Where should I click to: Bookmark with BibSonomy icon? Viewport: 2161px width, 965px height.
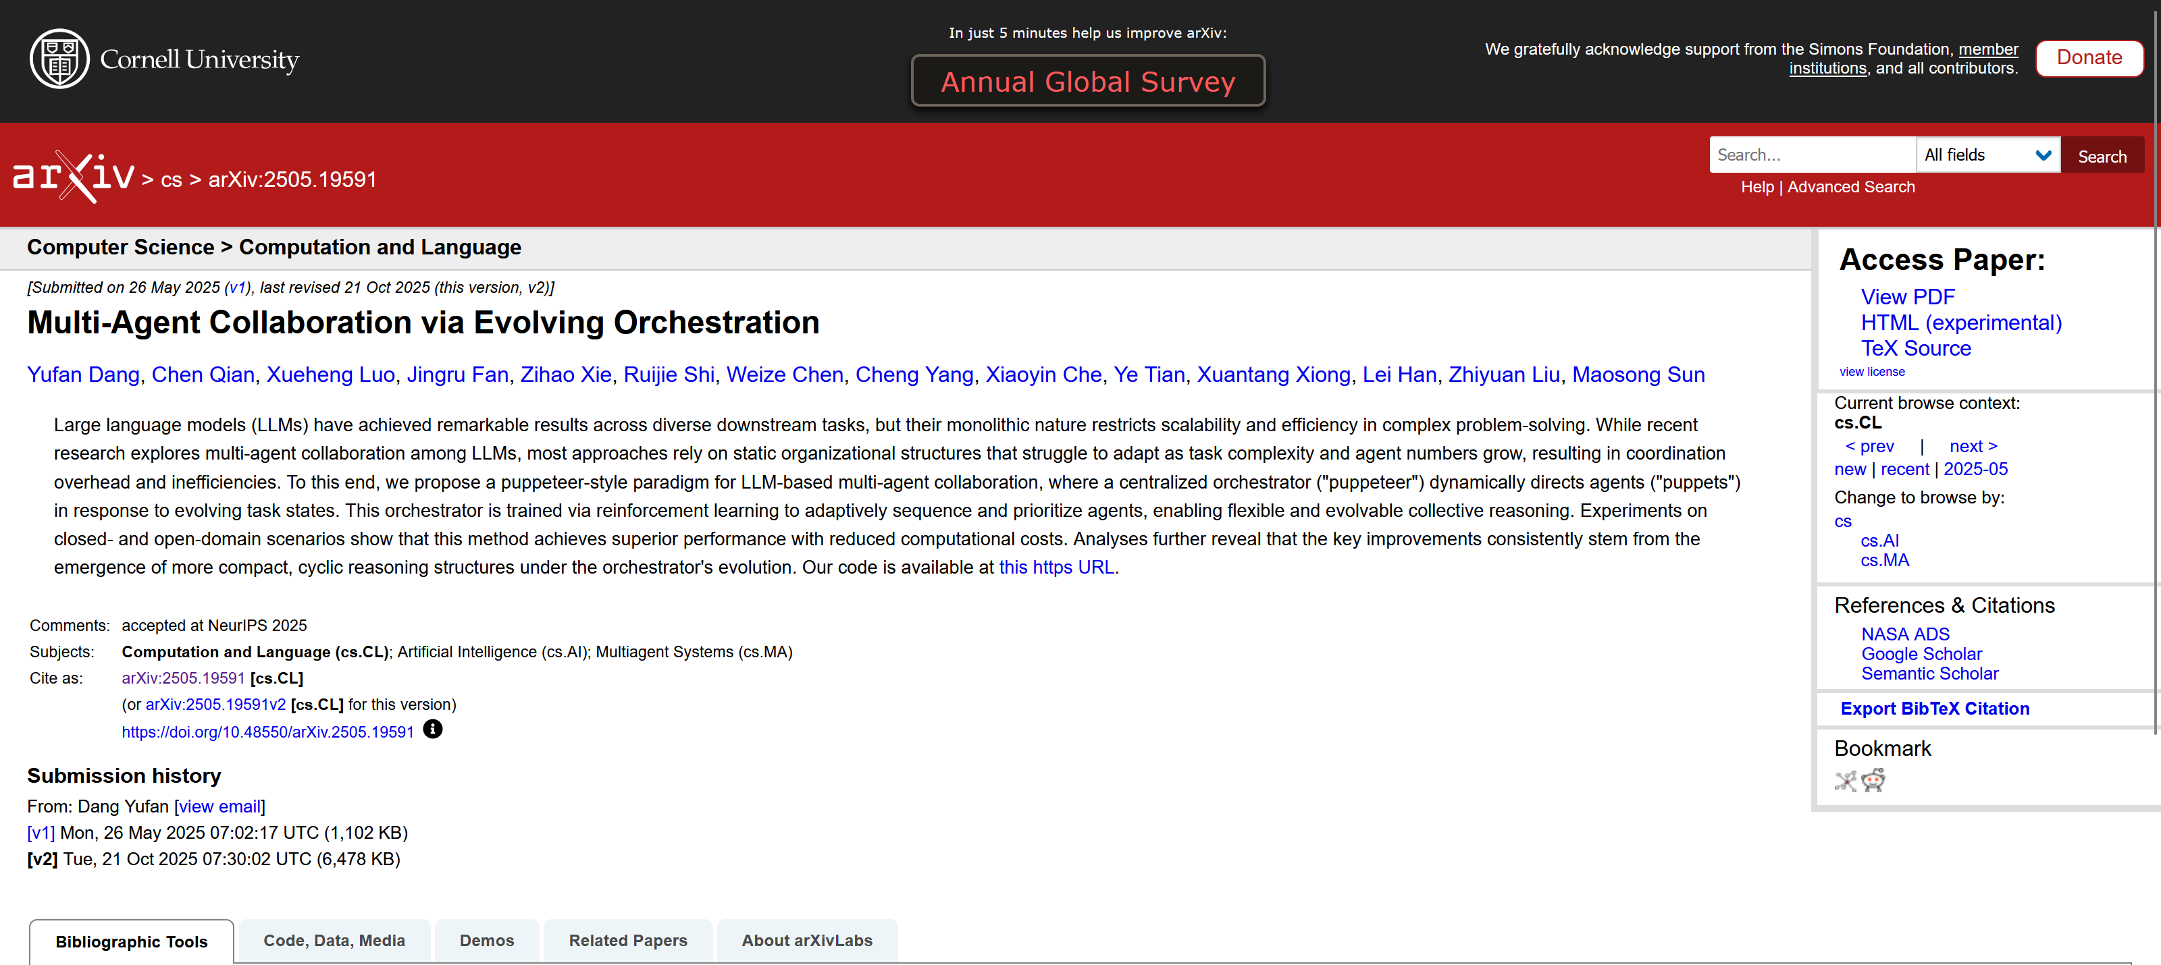point(1845,781)
